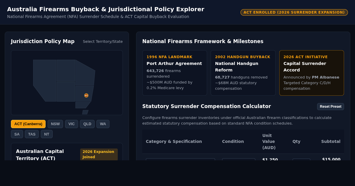Click the page title Australia Firearms Buyback
Viewport: 355px width, 186px height.
click(x=106, y=9)
